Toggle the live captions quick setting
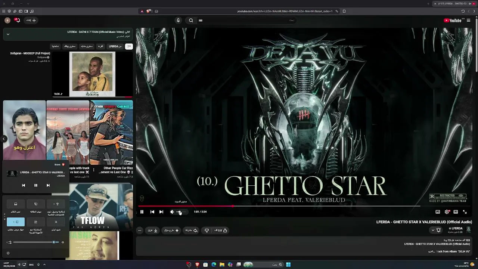This screenshot has width=478, height=269. click(16, 204)
